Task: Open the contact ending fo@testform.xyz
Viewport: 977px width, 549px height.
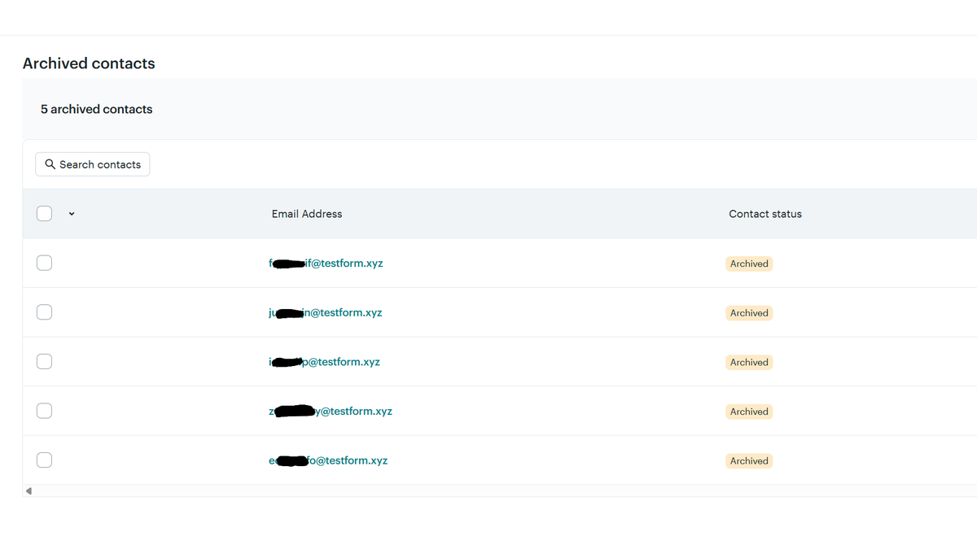Action: (x=328, y=460)
